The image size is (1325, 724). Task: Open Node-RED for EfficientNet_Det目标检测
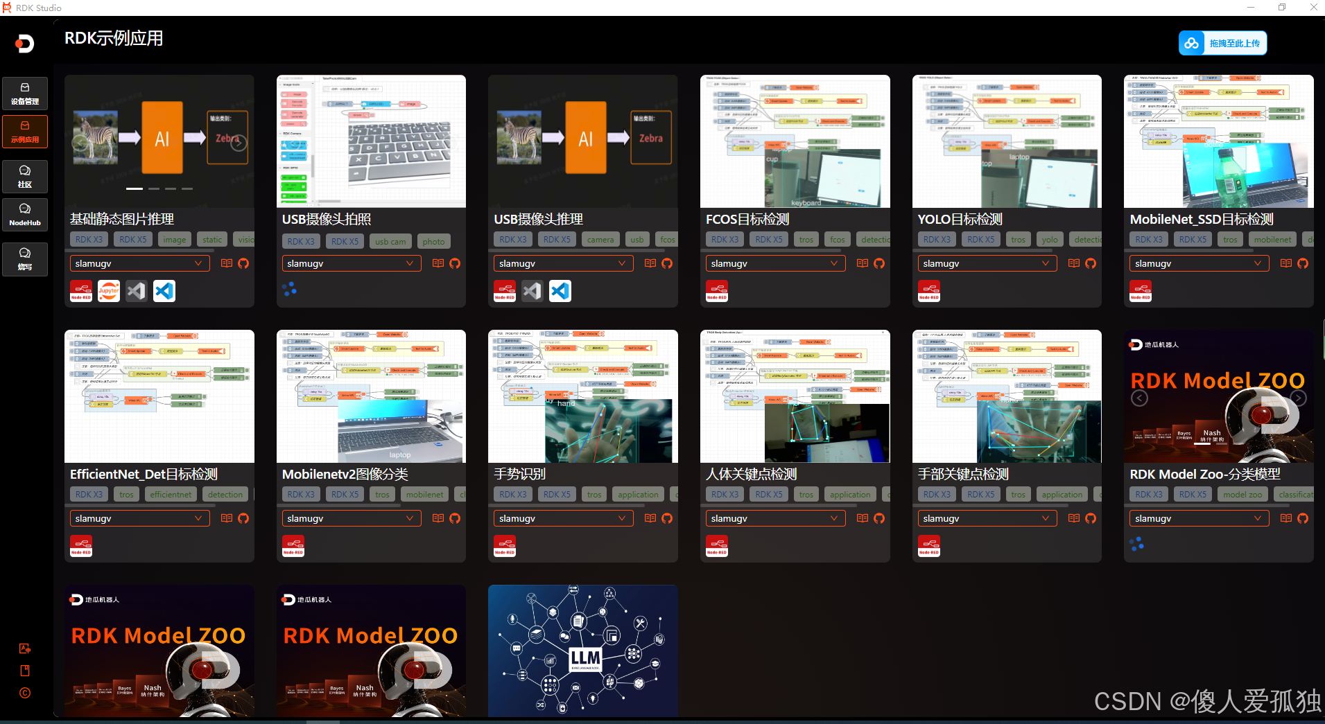click(81, 546)
